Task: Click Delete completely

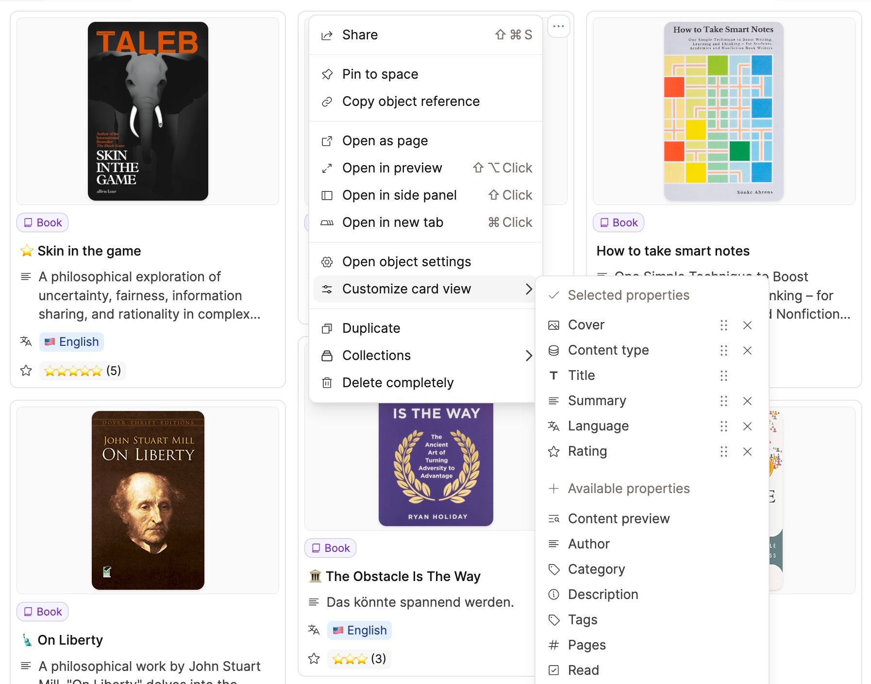Action: 398,383
